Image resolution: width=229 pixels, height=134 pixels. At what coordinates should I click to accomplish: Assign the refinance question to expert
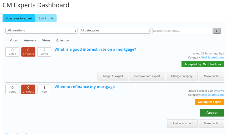coord(182,123)
